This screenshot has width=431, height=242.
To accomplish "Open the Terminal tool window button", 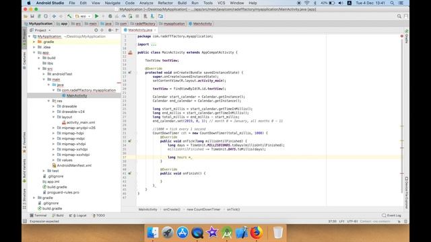I will pos(38,216).
